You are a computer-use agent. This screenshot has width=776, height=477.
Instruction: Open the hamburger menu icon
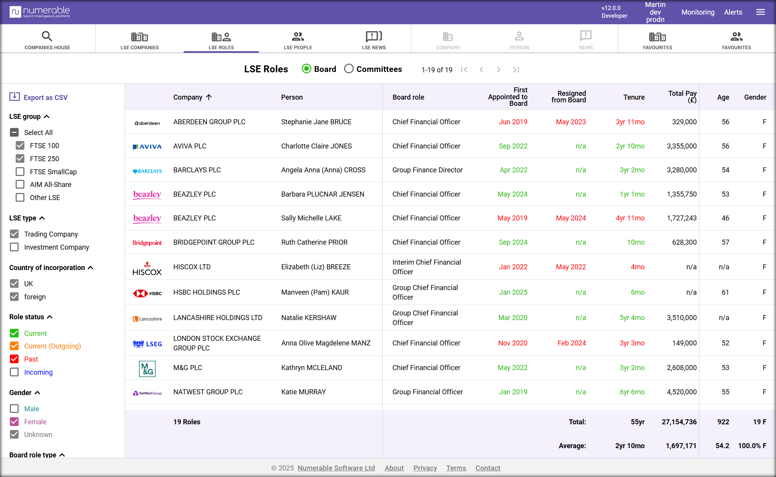point(760,12)
